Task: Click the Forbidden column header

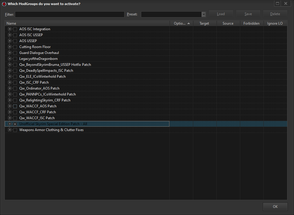Action: click(x=251, y=23)
